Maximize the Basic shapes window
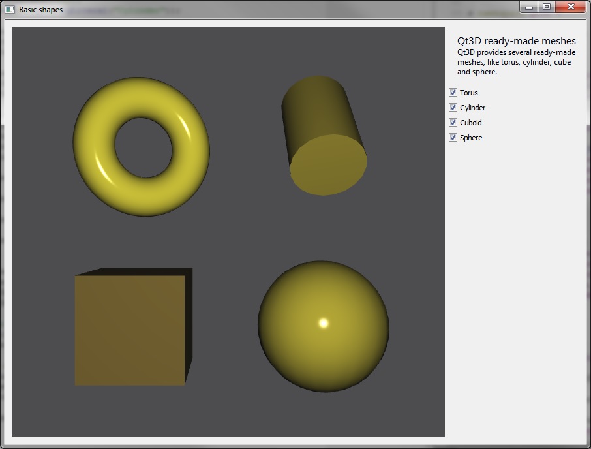Image resolution: width=591 pixels, height=449 pixels. [547, 7]
